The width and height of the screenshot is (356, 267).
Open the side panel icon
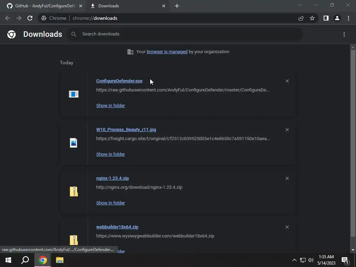coord(326,18)
